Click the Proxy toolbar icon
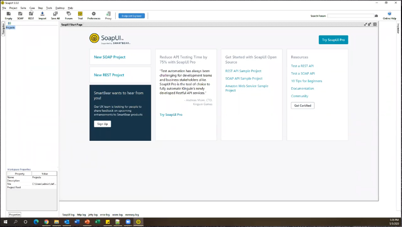This screenshot has height=227, width=402. tap(108, 16)
